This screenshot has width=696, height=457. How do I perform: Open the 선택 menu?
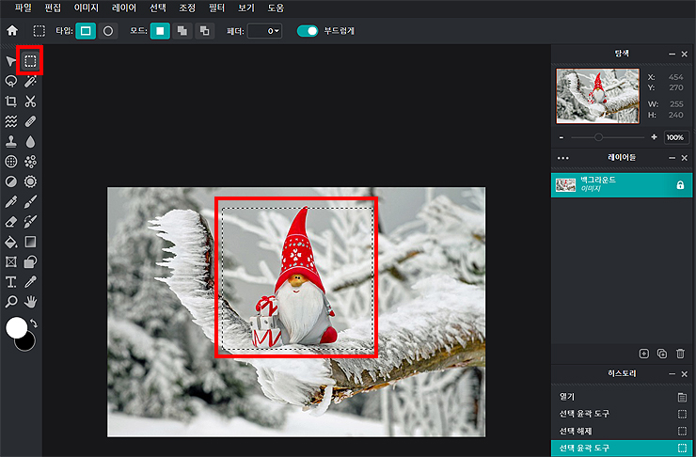(158, 8)
